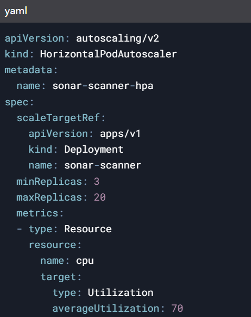
Task: Click the maxReplicas value 20
Action: coord(100,197)
